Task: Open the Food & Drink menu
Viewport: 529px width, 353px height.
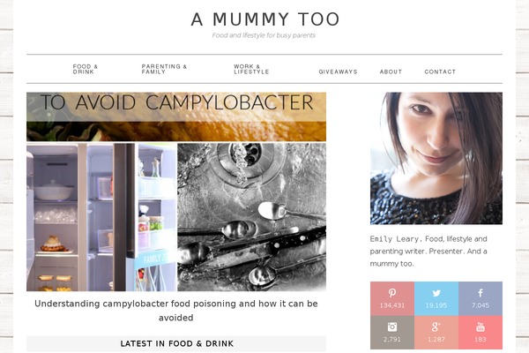Action: click(86, 69)
